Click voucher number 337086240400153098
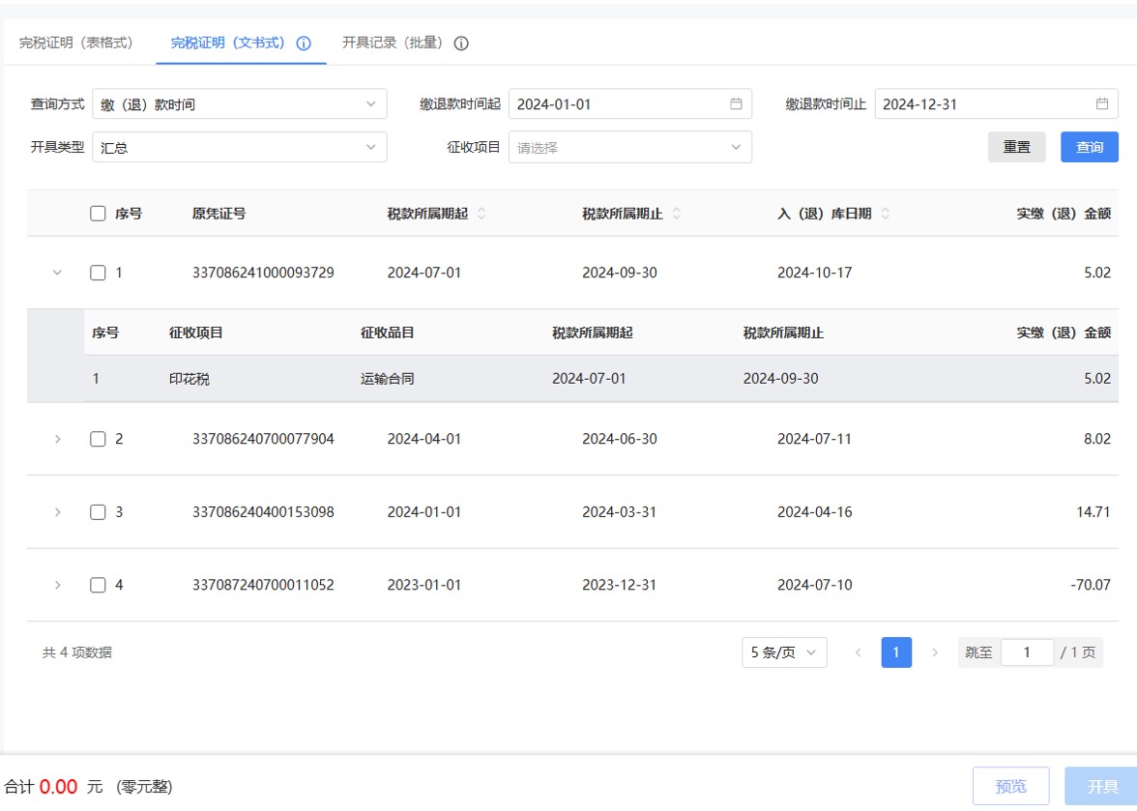Viewport: 1137px width, 811px height. point(263,512)
